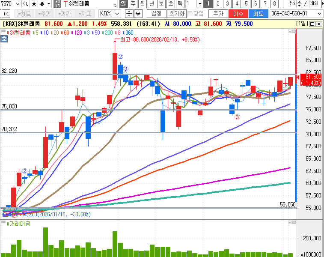Click the =차트 toolbar button

coord(24,14)
